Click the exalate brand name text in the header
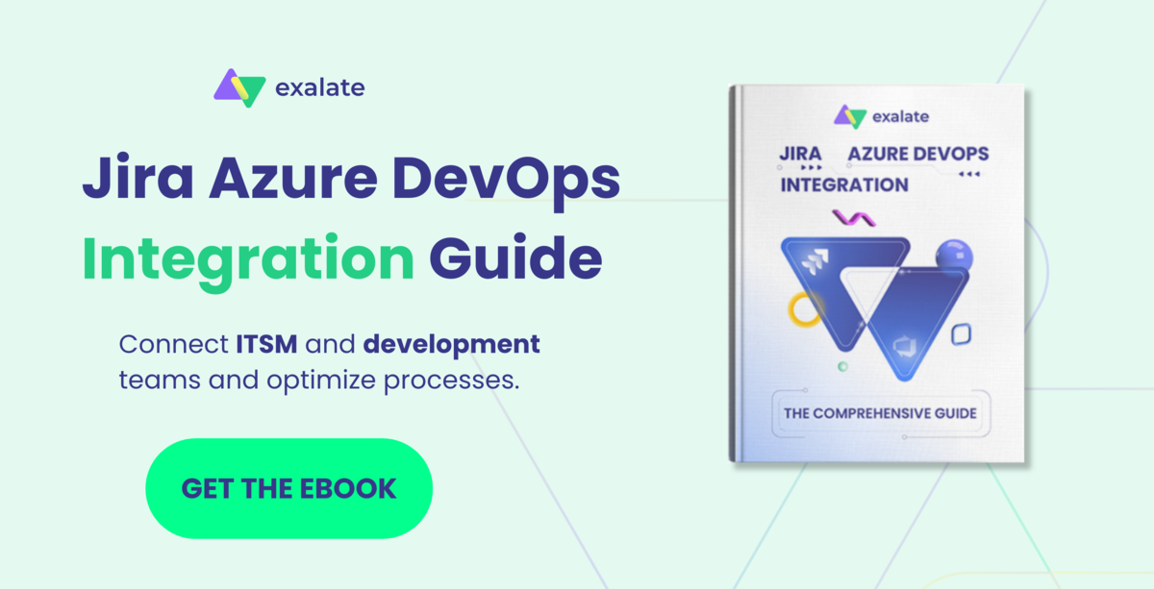 tap(319, 88)
